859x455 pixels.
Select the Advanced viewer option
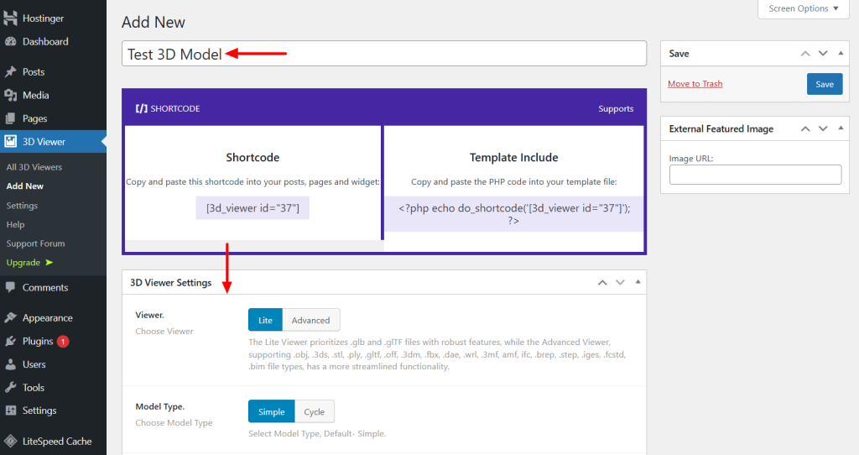point(310,320)
